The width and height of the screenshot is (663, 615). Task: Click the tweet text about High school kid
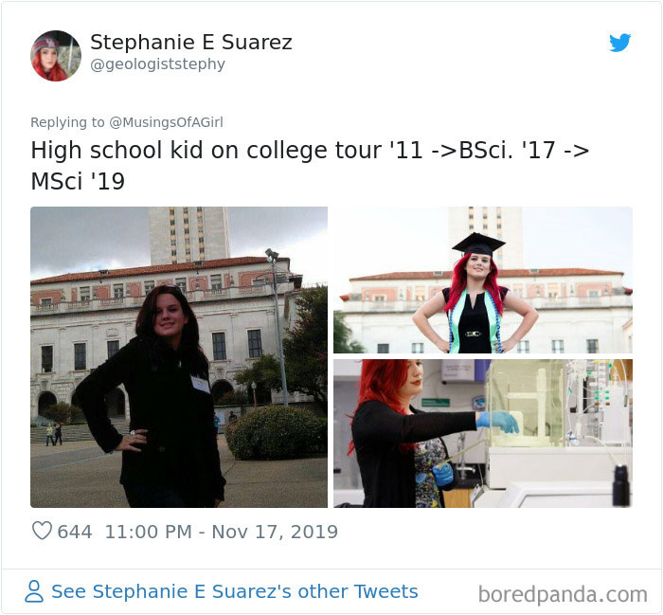(310, 166)
